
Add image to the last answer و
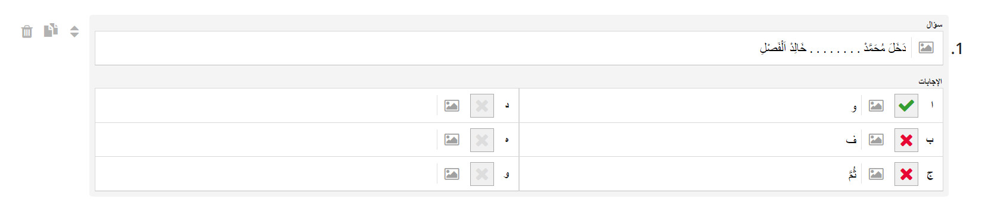coord(452,174)
